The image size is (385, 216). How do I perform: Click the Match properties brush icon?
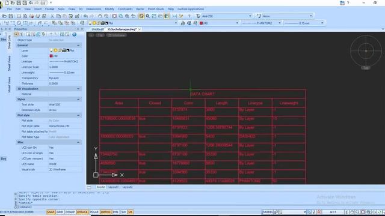pyautogui.click(x=77, y=16)
